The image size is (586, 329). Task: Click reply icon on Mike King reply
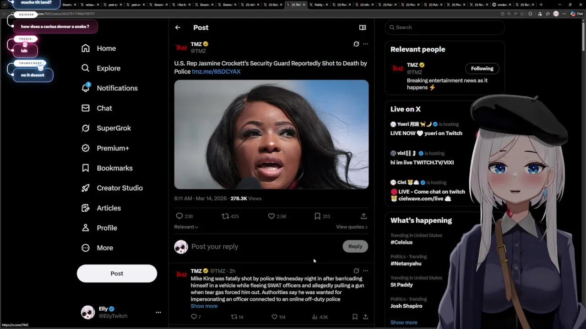(194, 317)
